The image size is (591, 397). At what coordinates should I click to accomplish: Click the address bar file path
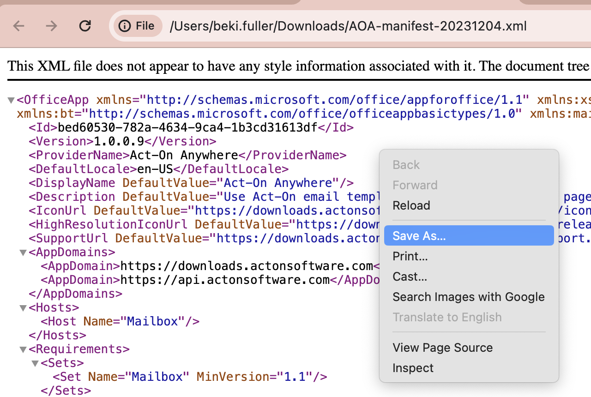(348, 26)
